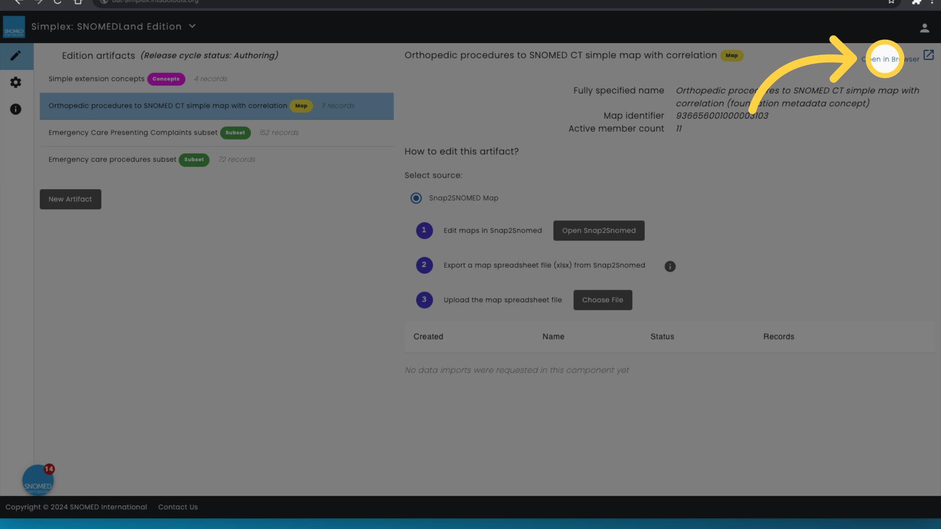
Task: Click the New Artifact button
Action: pyautogui.click(x=71, y=199)
